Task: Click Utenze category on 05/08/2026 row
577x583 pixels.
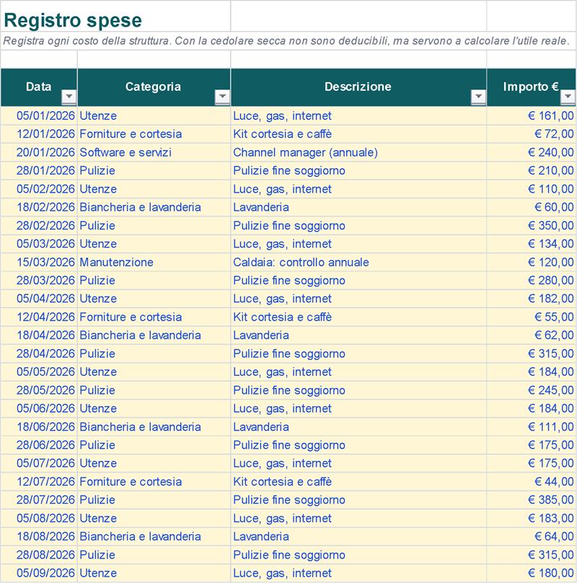Action: (154, 518)
